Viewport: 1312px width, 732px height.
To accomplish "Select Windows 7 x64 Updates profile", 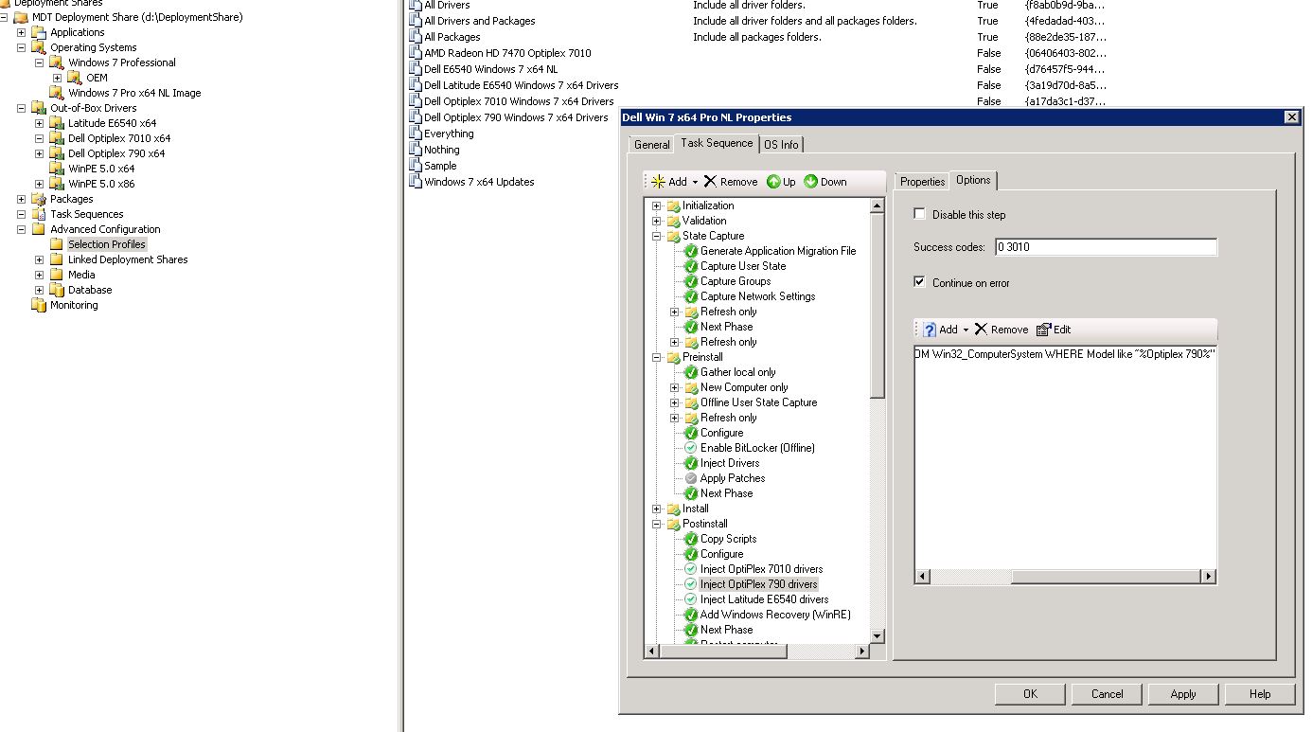I will pos(479,182).
